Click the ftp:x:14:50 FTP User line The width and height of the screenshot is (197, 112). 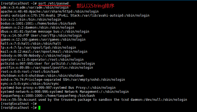41,36
